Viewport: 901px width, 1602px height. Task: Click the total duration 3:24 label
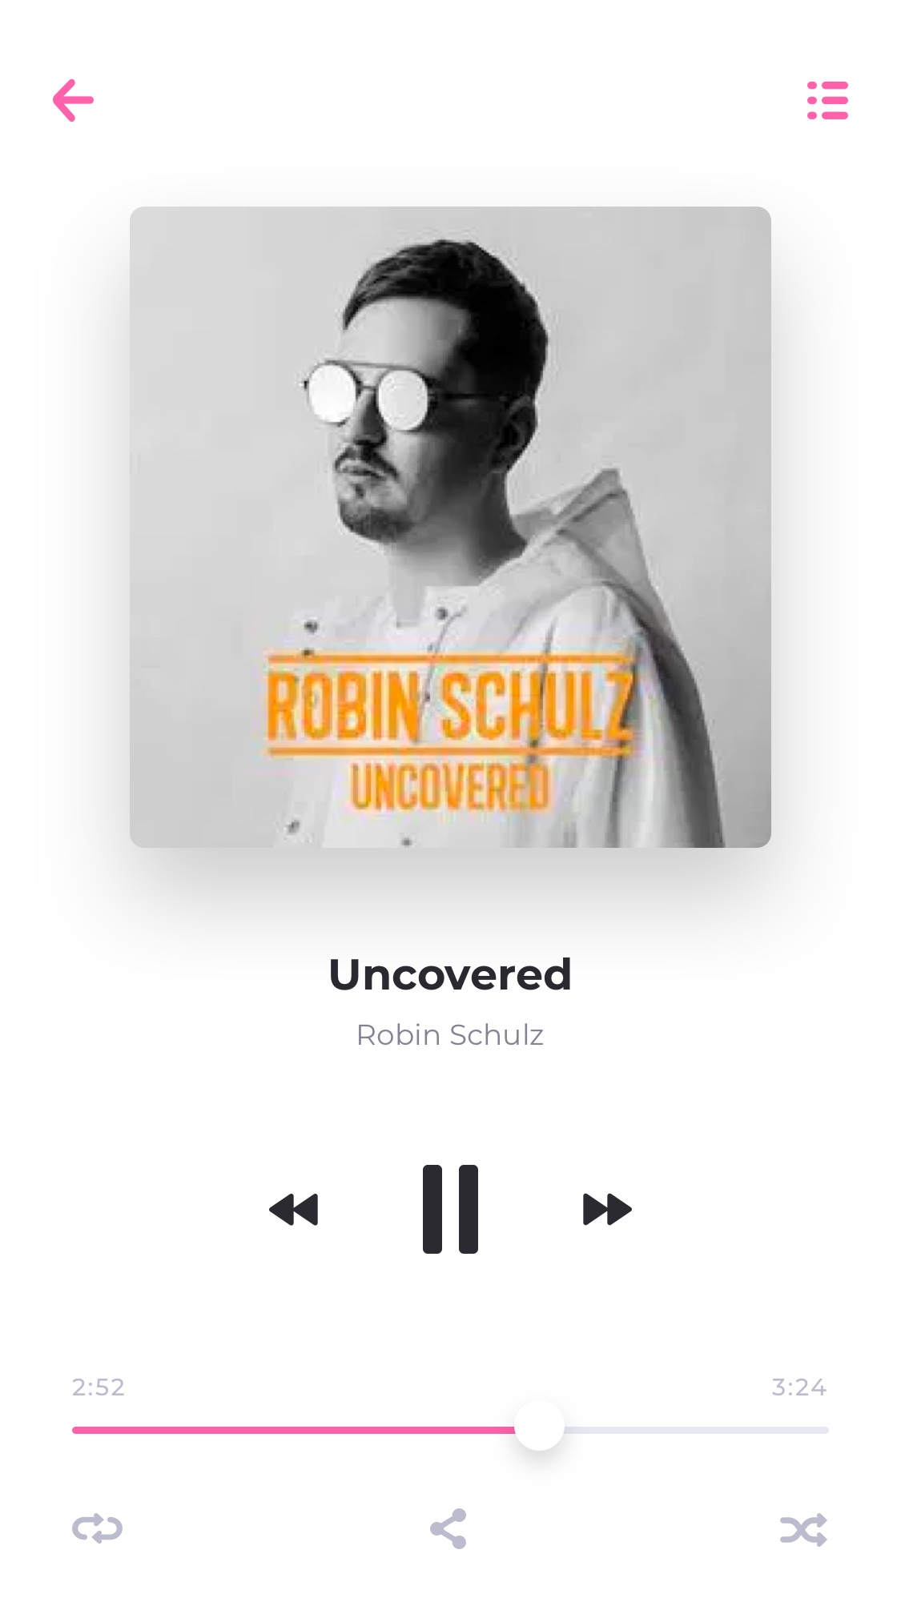[x=799, y=1387]
